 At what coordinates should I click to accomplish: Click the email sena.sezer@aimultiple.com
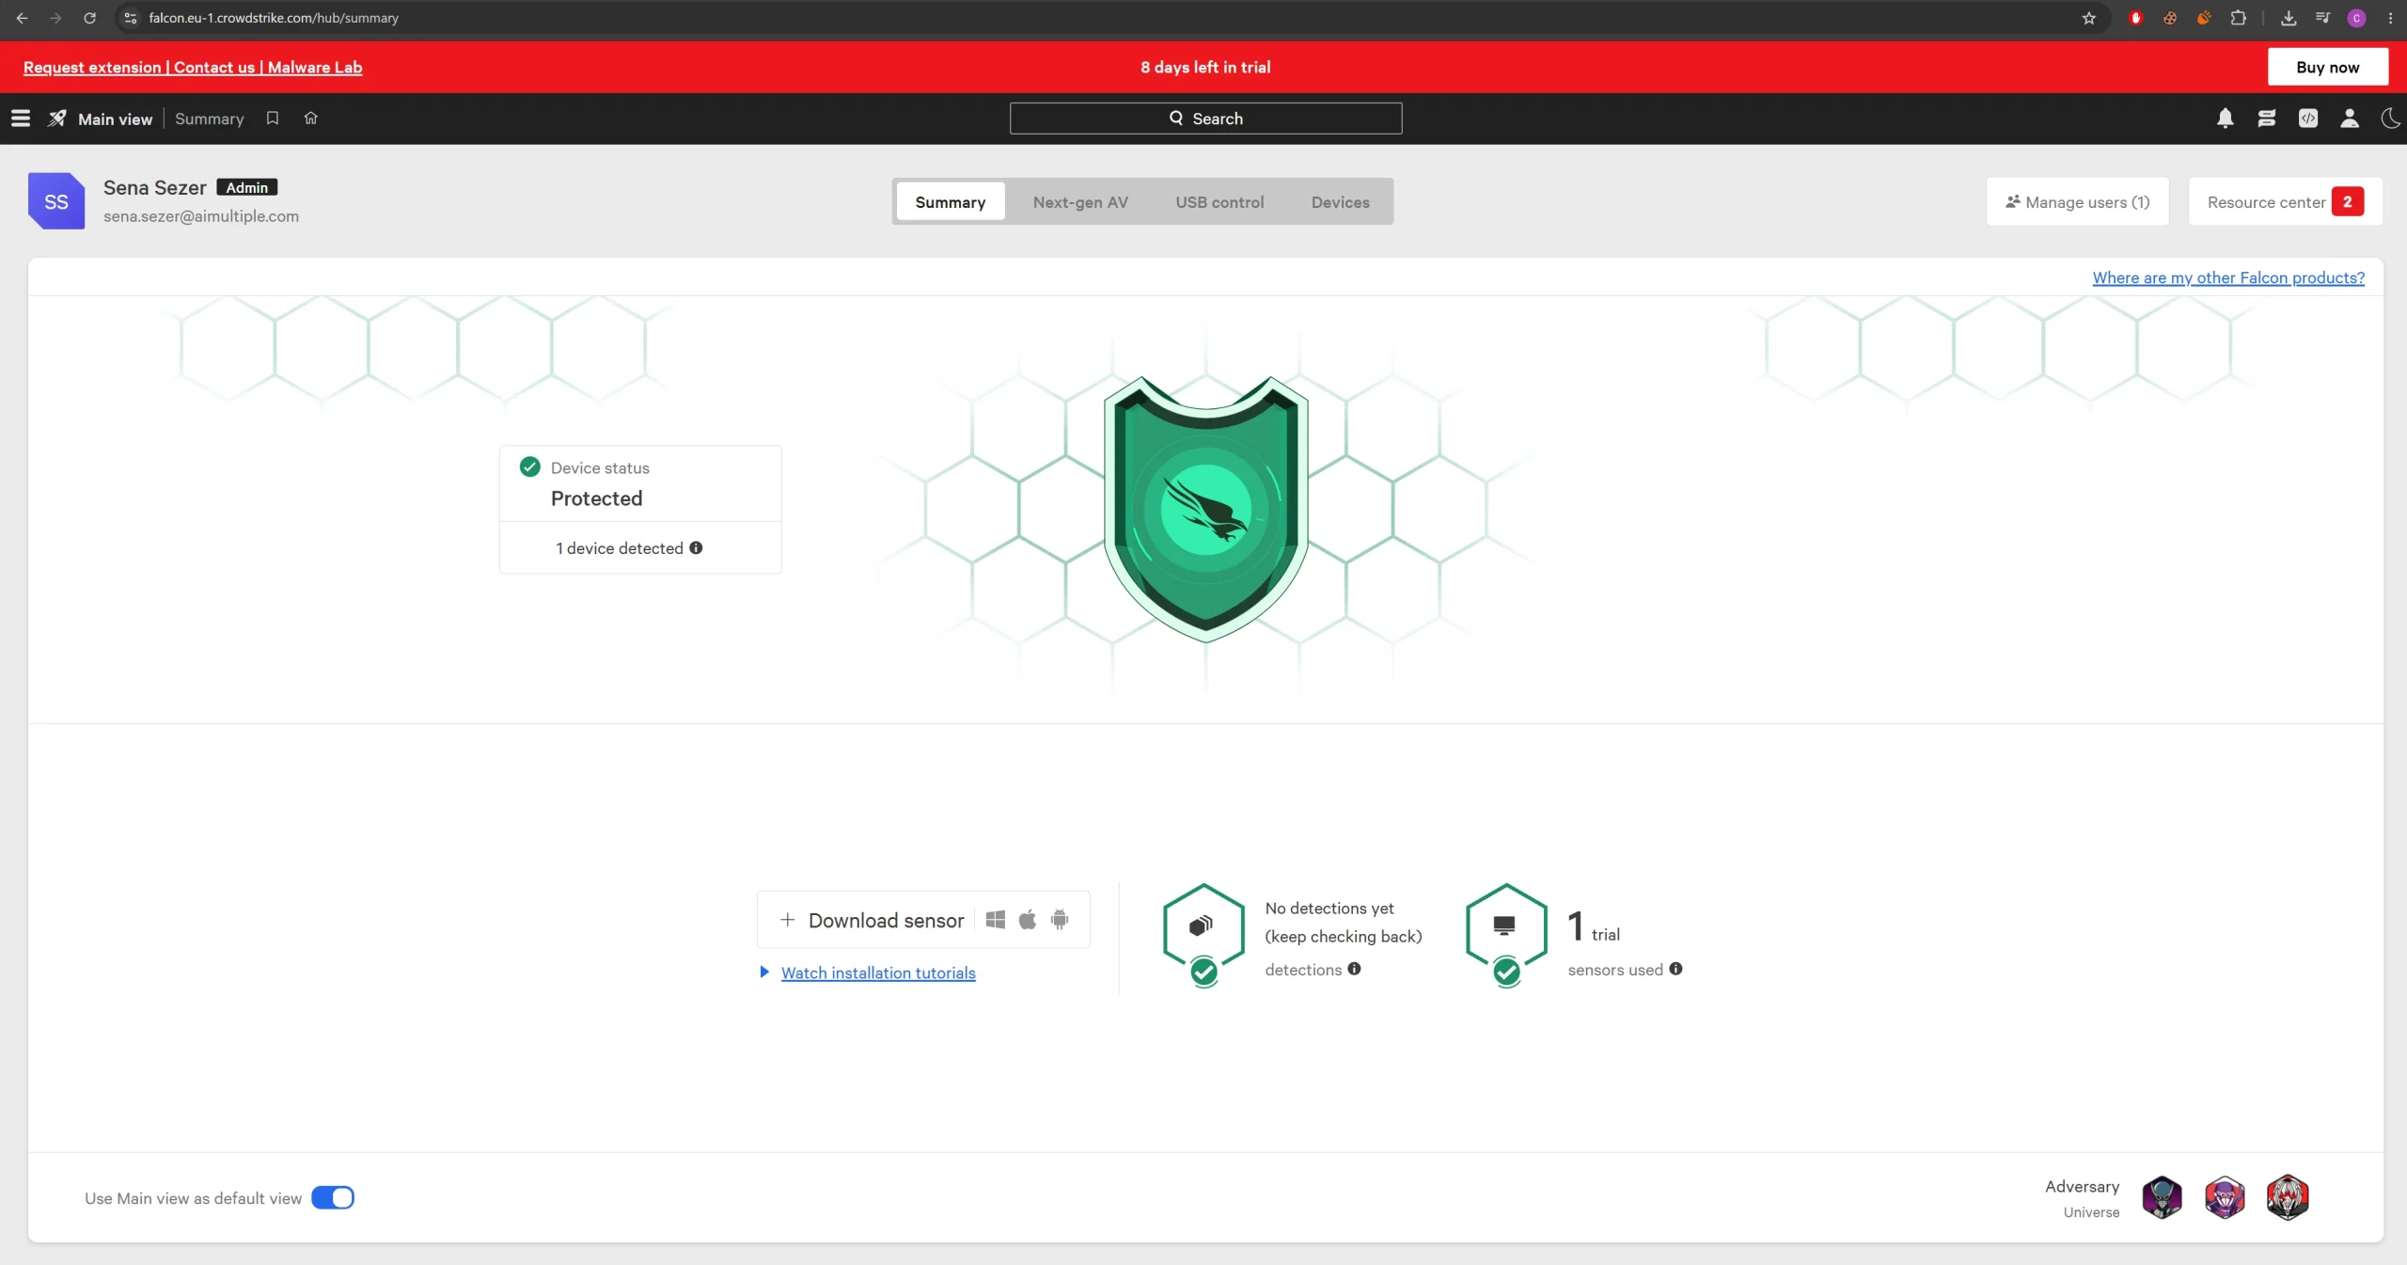click(x=201, y=216)
